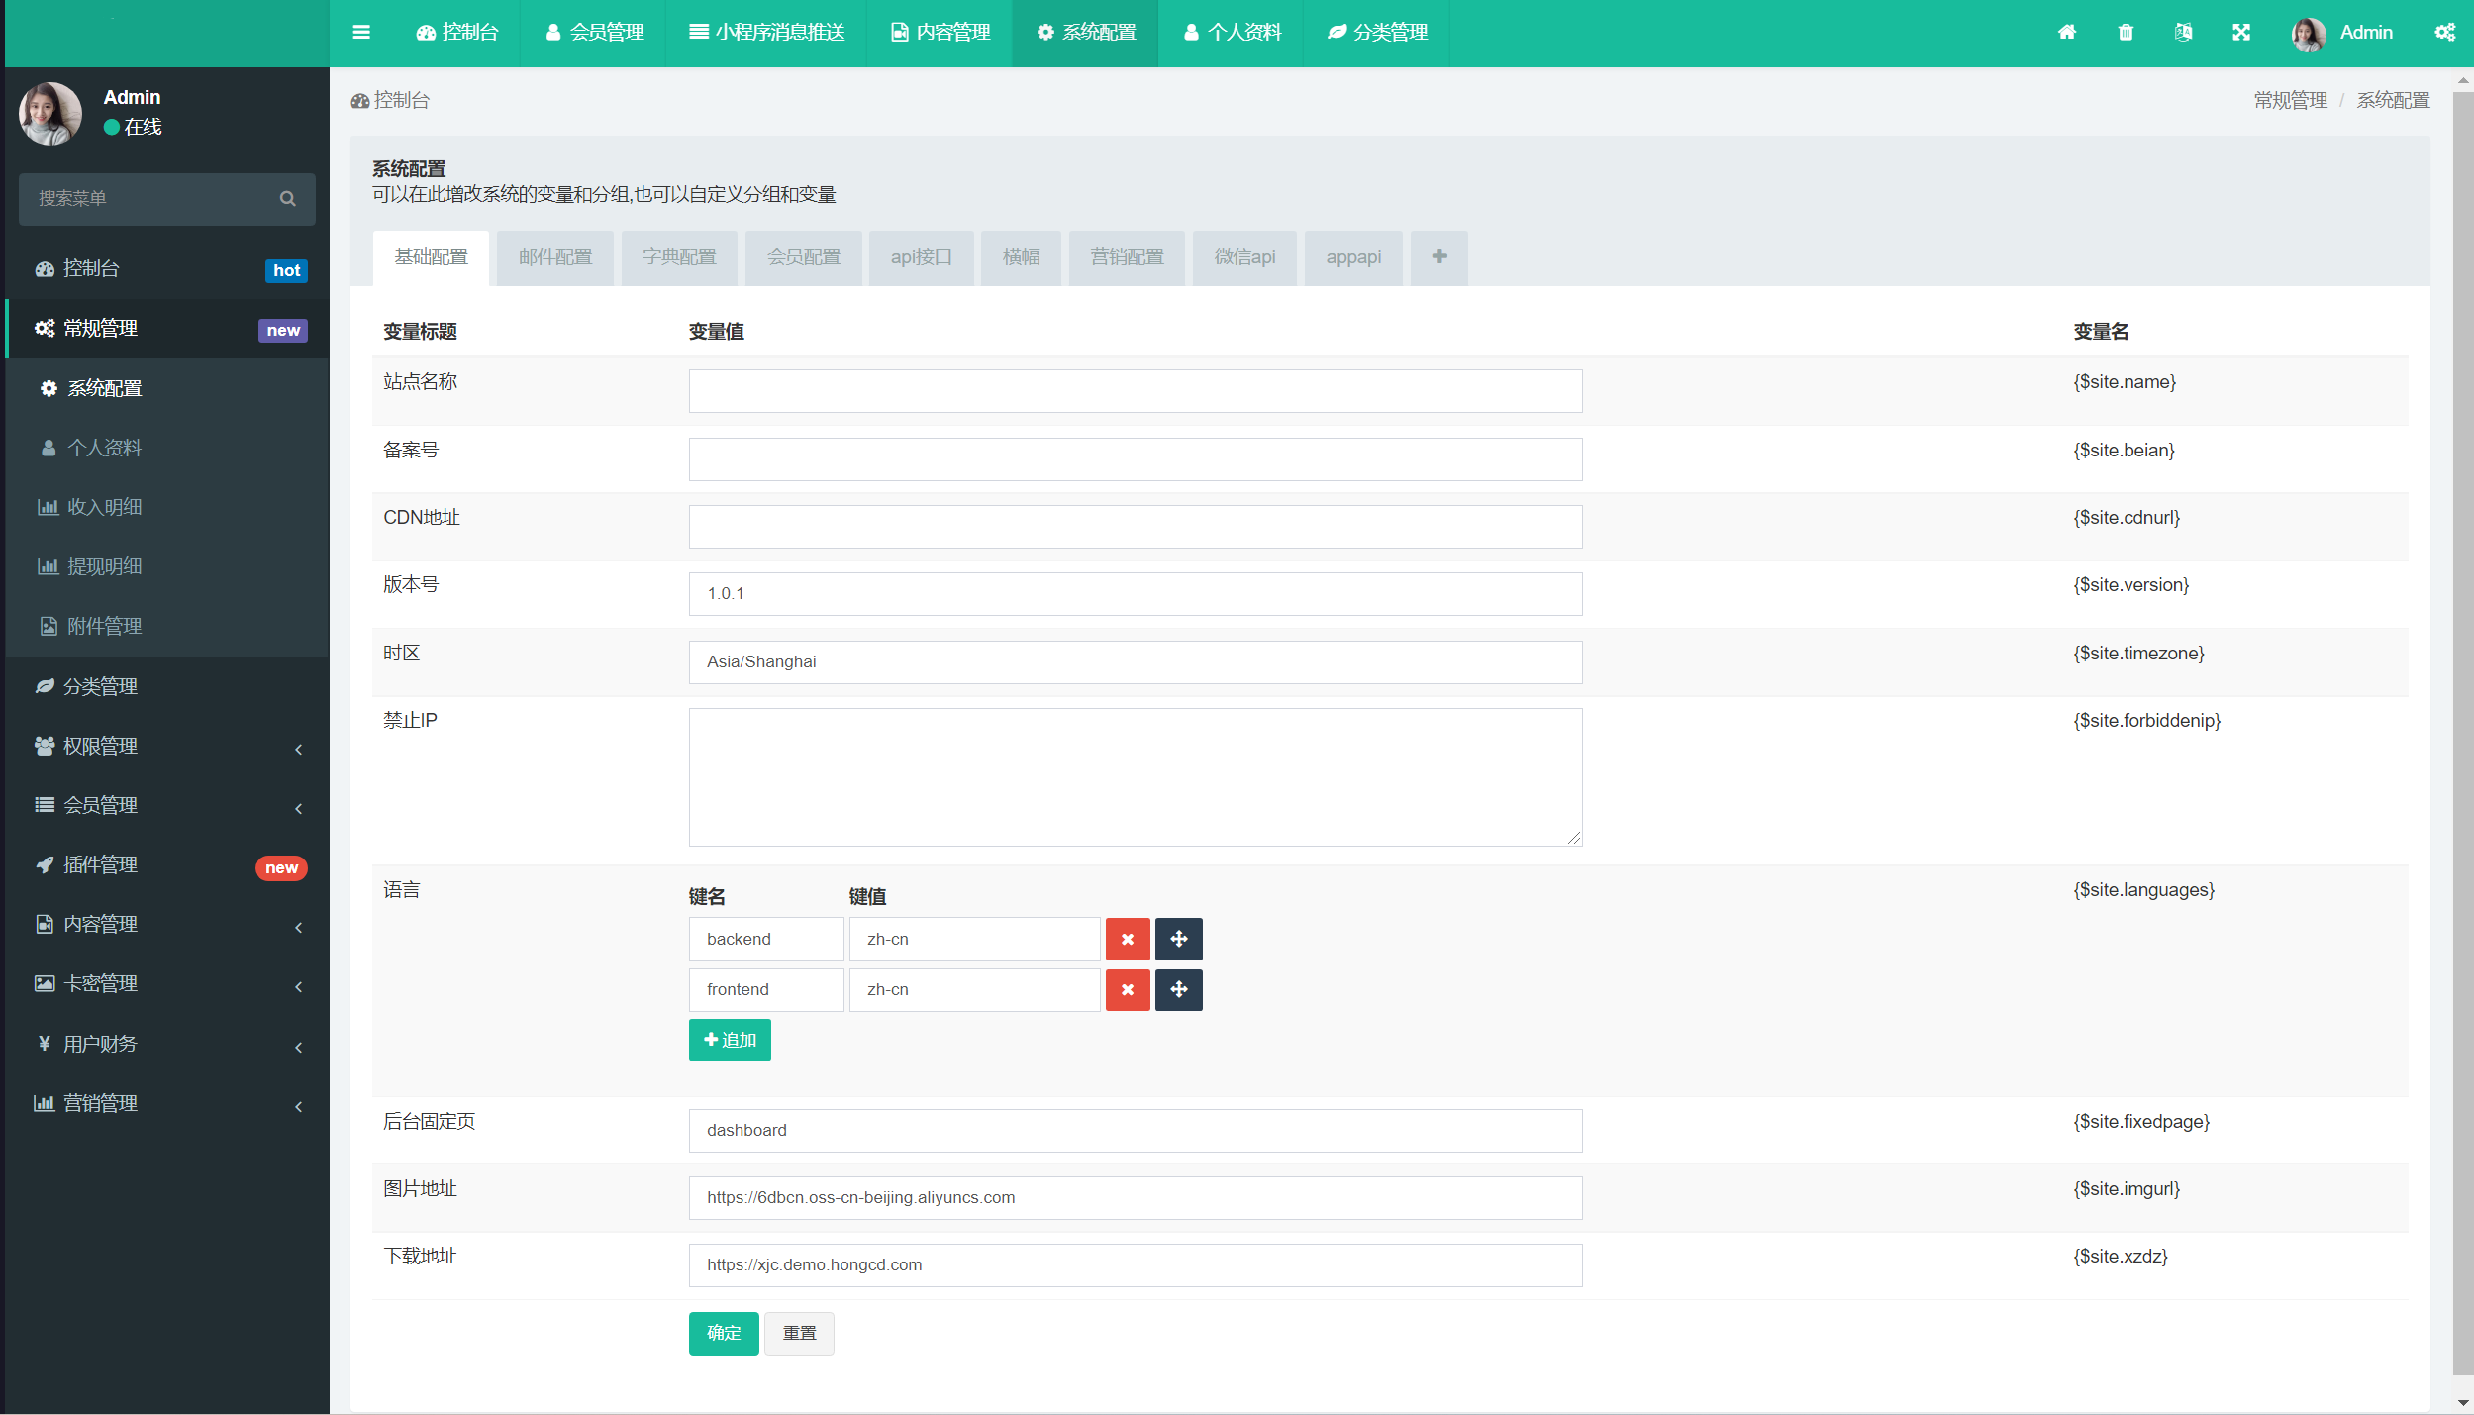Delete the backend language row
This screenshot has width=2474, height=1415.
1128,939
